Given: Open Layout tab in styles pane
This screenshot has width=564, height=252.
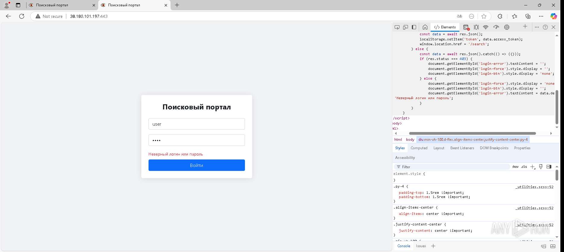Looking at the screenshot, I should (x=439, y=148).
